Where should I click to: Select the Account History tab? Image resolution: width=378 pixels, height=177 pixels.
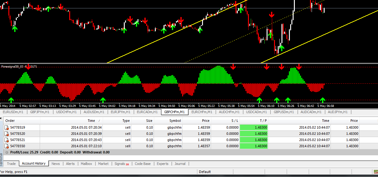click(34, 163)
